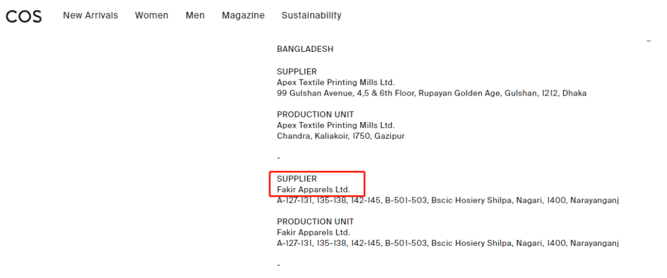Select Apex Textile name under PRODUCTION UNIT
The image size is (667, 278).
click(335, 125)
